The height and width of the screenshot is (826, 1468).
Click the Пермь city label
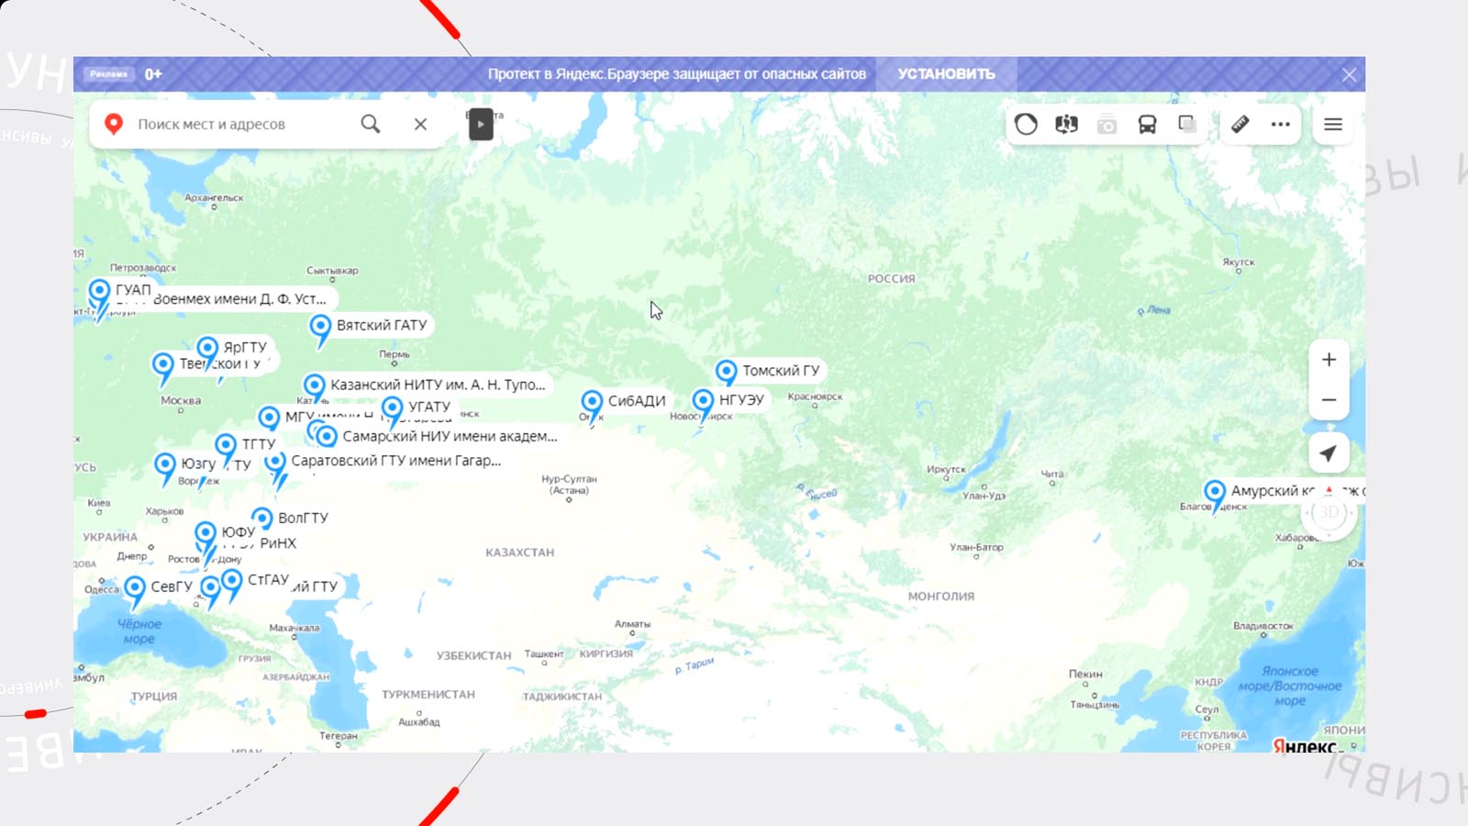tap(395, 354)
